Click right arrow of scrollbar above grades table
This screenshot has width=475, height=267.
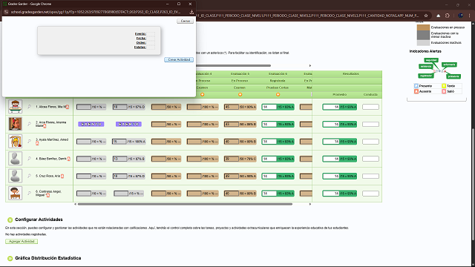point(310,66)
